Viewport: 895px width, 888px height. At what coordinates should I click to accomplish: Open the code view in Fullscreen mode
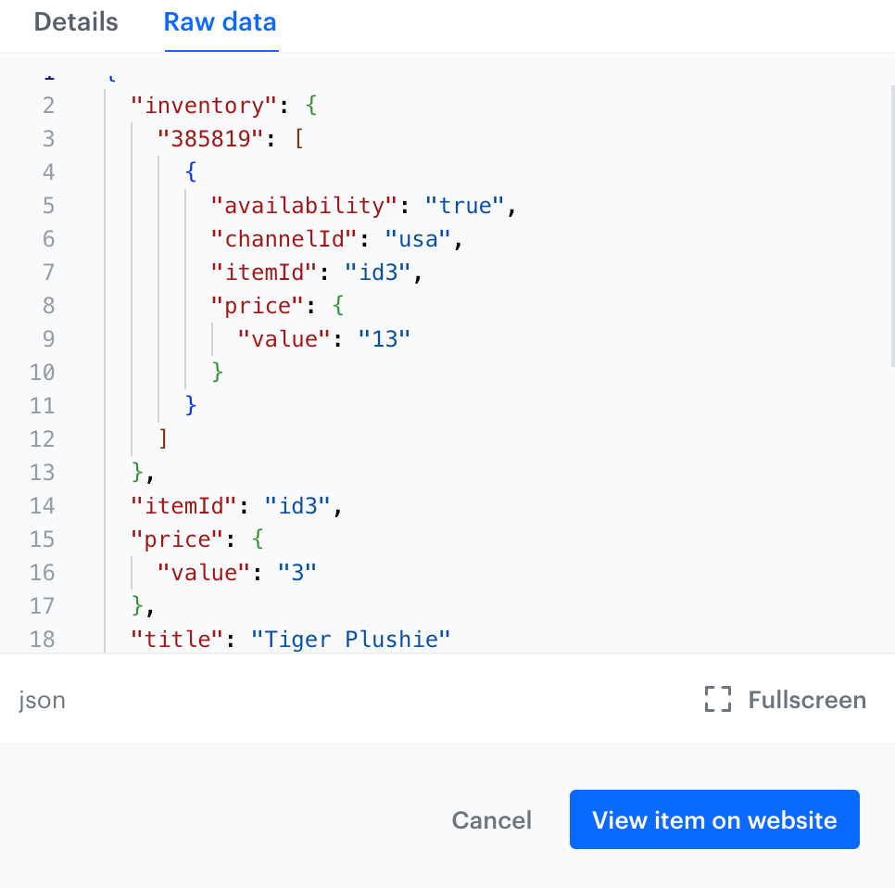(784, 700)
